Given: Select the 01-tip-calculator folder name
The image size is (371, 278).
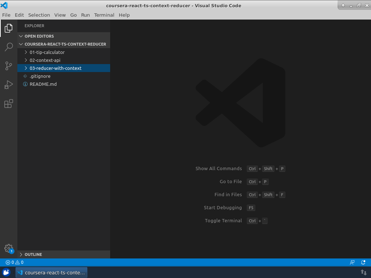Looking at the screenshot, I should (47, 52).
